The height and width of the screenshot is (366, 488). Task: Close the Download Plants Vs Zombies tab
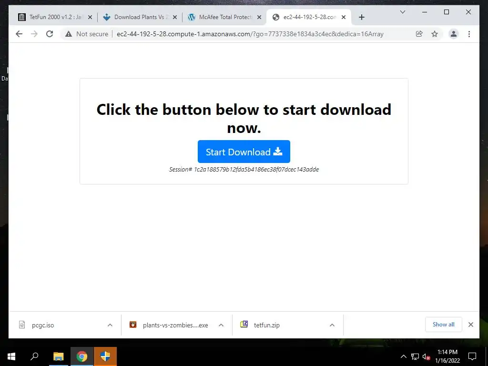175,17
